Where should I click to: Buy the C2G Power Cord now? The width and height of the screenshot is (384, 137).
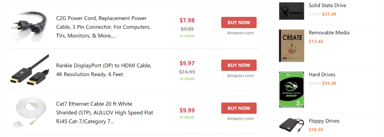pos(239,23)
